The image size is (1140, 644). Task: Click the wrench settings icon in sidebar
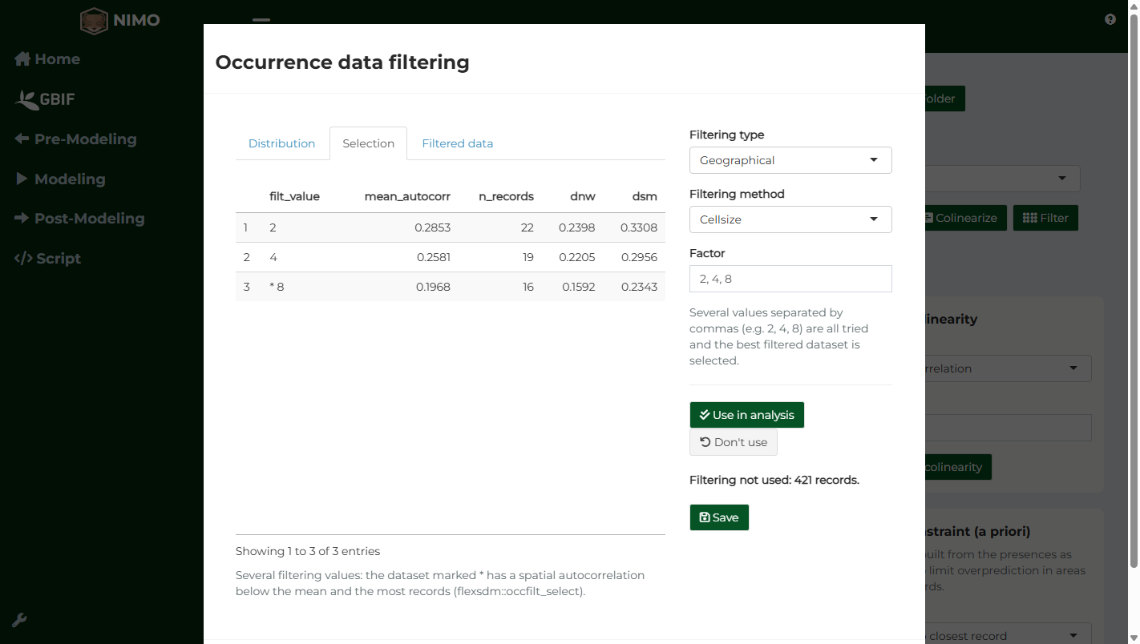20,620
